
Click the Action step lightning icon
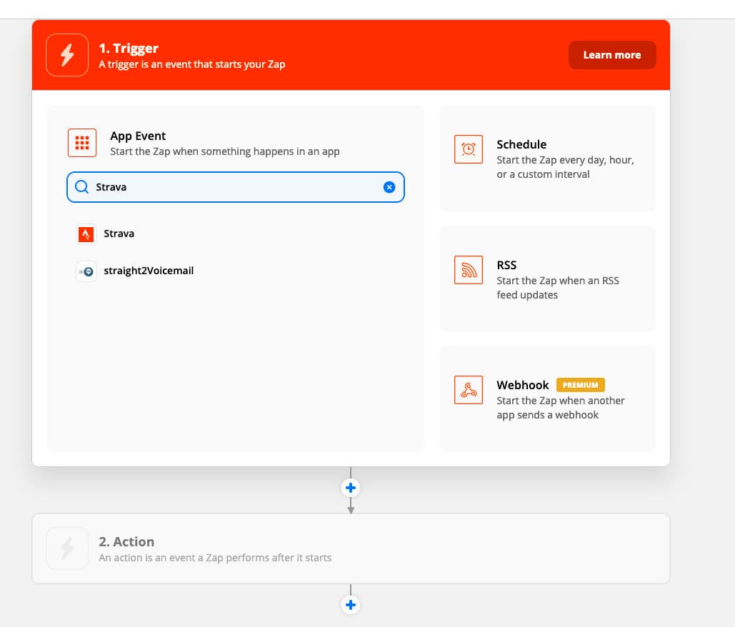coord(67,548)
